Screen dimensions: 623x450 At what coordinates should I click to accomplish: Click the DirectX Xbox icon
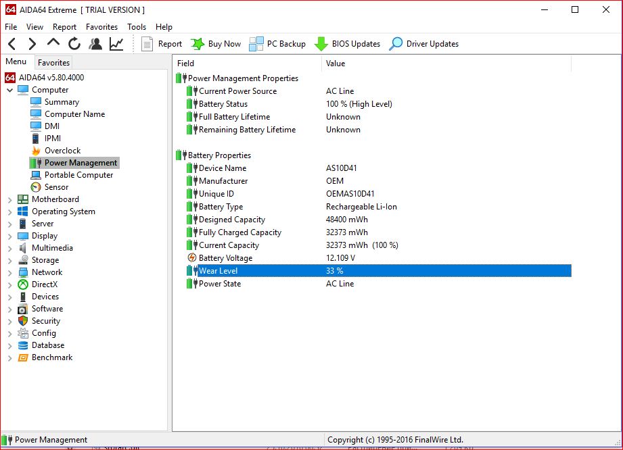point(23,284)
